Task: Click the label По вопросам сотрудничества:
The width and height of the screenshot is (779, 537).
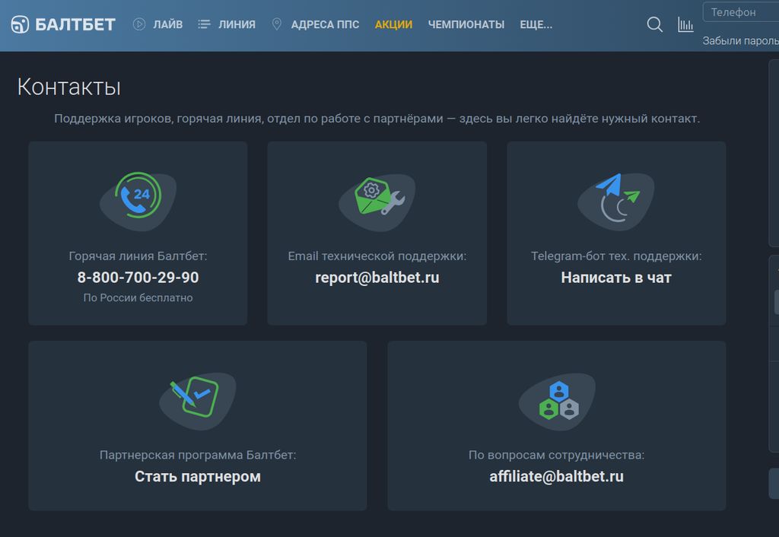Action: tap(556, 455)
